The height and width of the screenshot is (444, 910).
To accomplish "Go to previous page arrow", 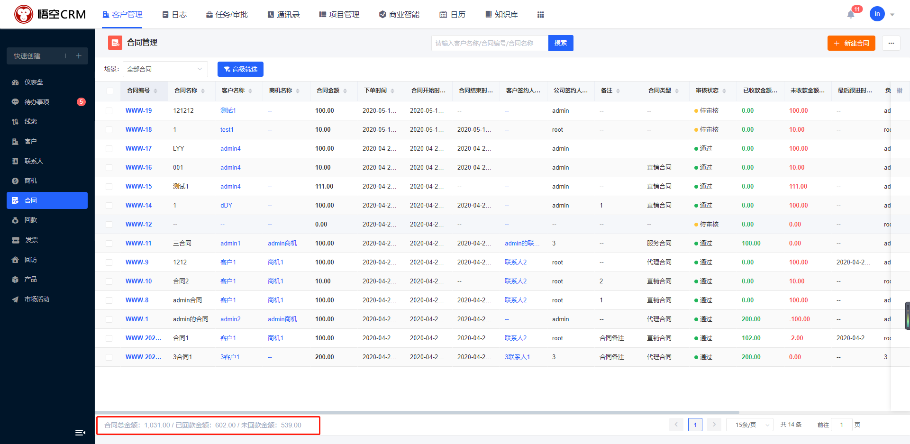I will [676, 425].
